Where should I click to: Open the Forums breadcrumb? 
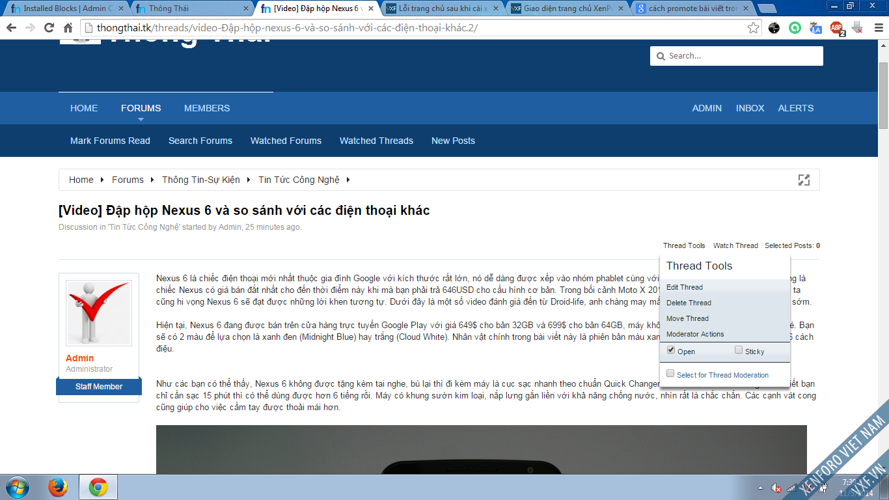point(128,180)
